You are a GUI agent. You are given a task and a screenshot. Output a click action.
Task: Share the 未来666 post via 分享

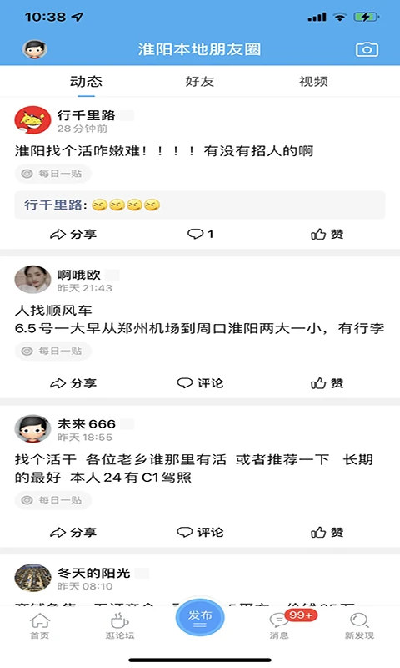[73, 532]
